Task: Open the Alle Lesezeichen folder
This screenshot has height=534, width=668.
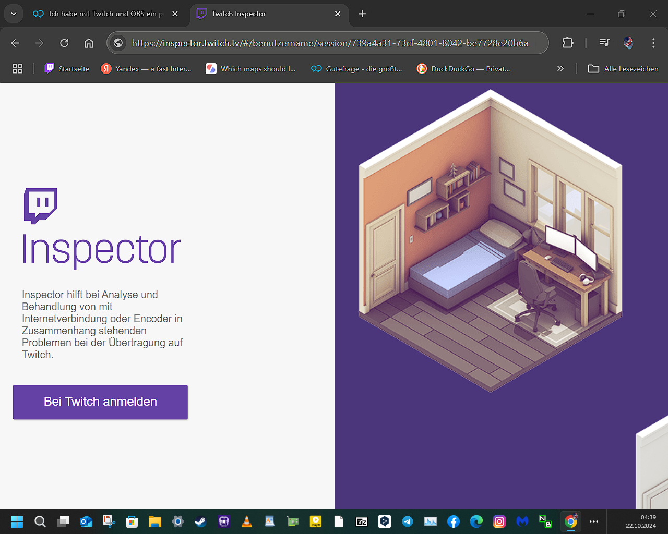Action: tap(623, 69)
